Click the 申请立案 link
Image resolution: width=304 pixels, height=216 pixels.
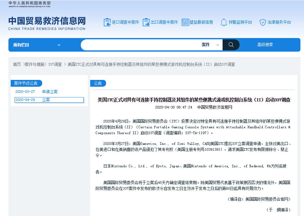[50, 92]
